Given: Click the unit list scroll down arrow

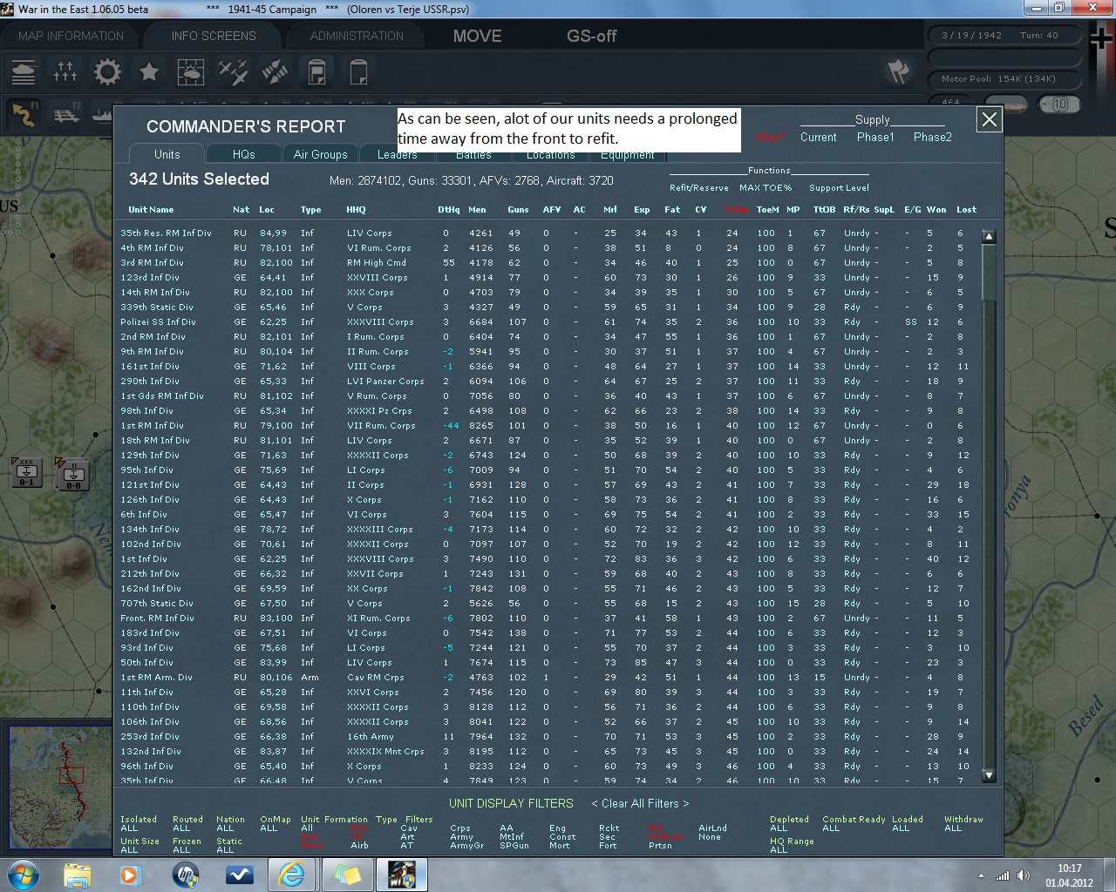Looking at the screenshot, I should click(x=989, y=774).
